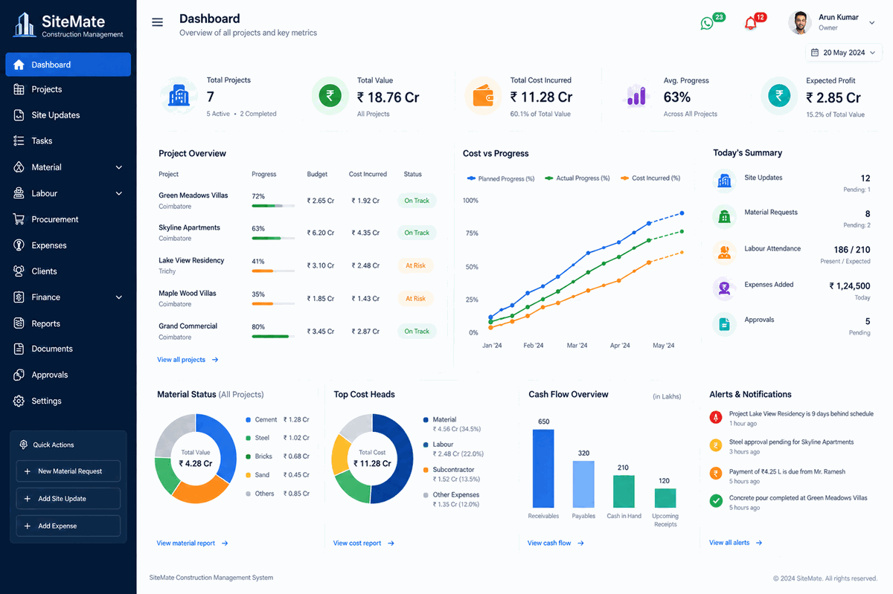Click the Add Site Update button
Image resolution: width=893 pixels, height=594 pixels.
[x=68, y=499]
